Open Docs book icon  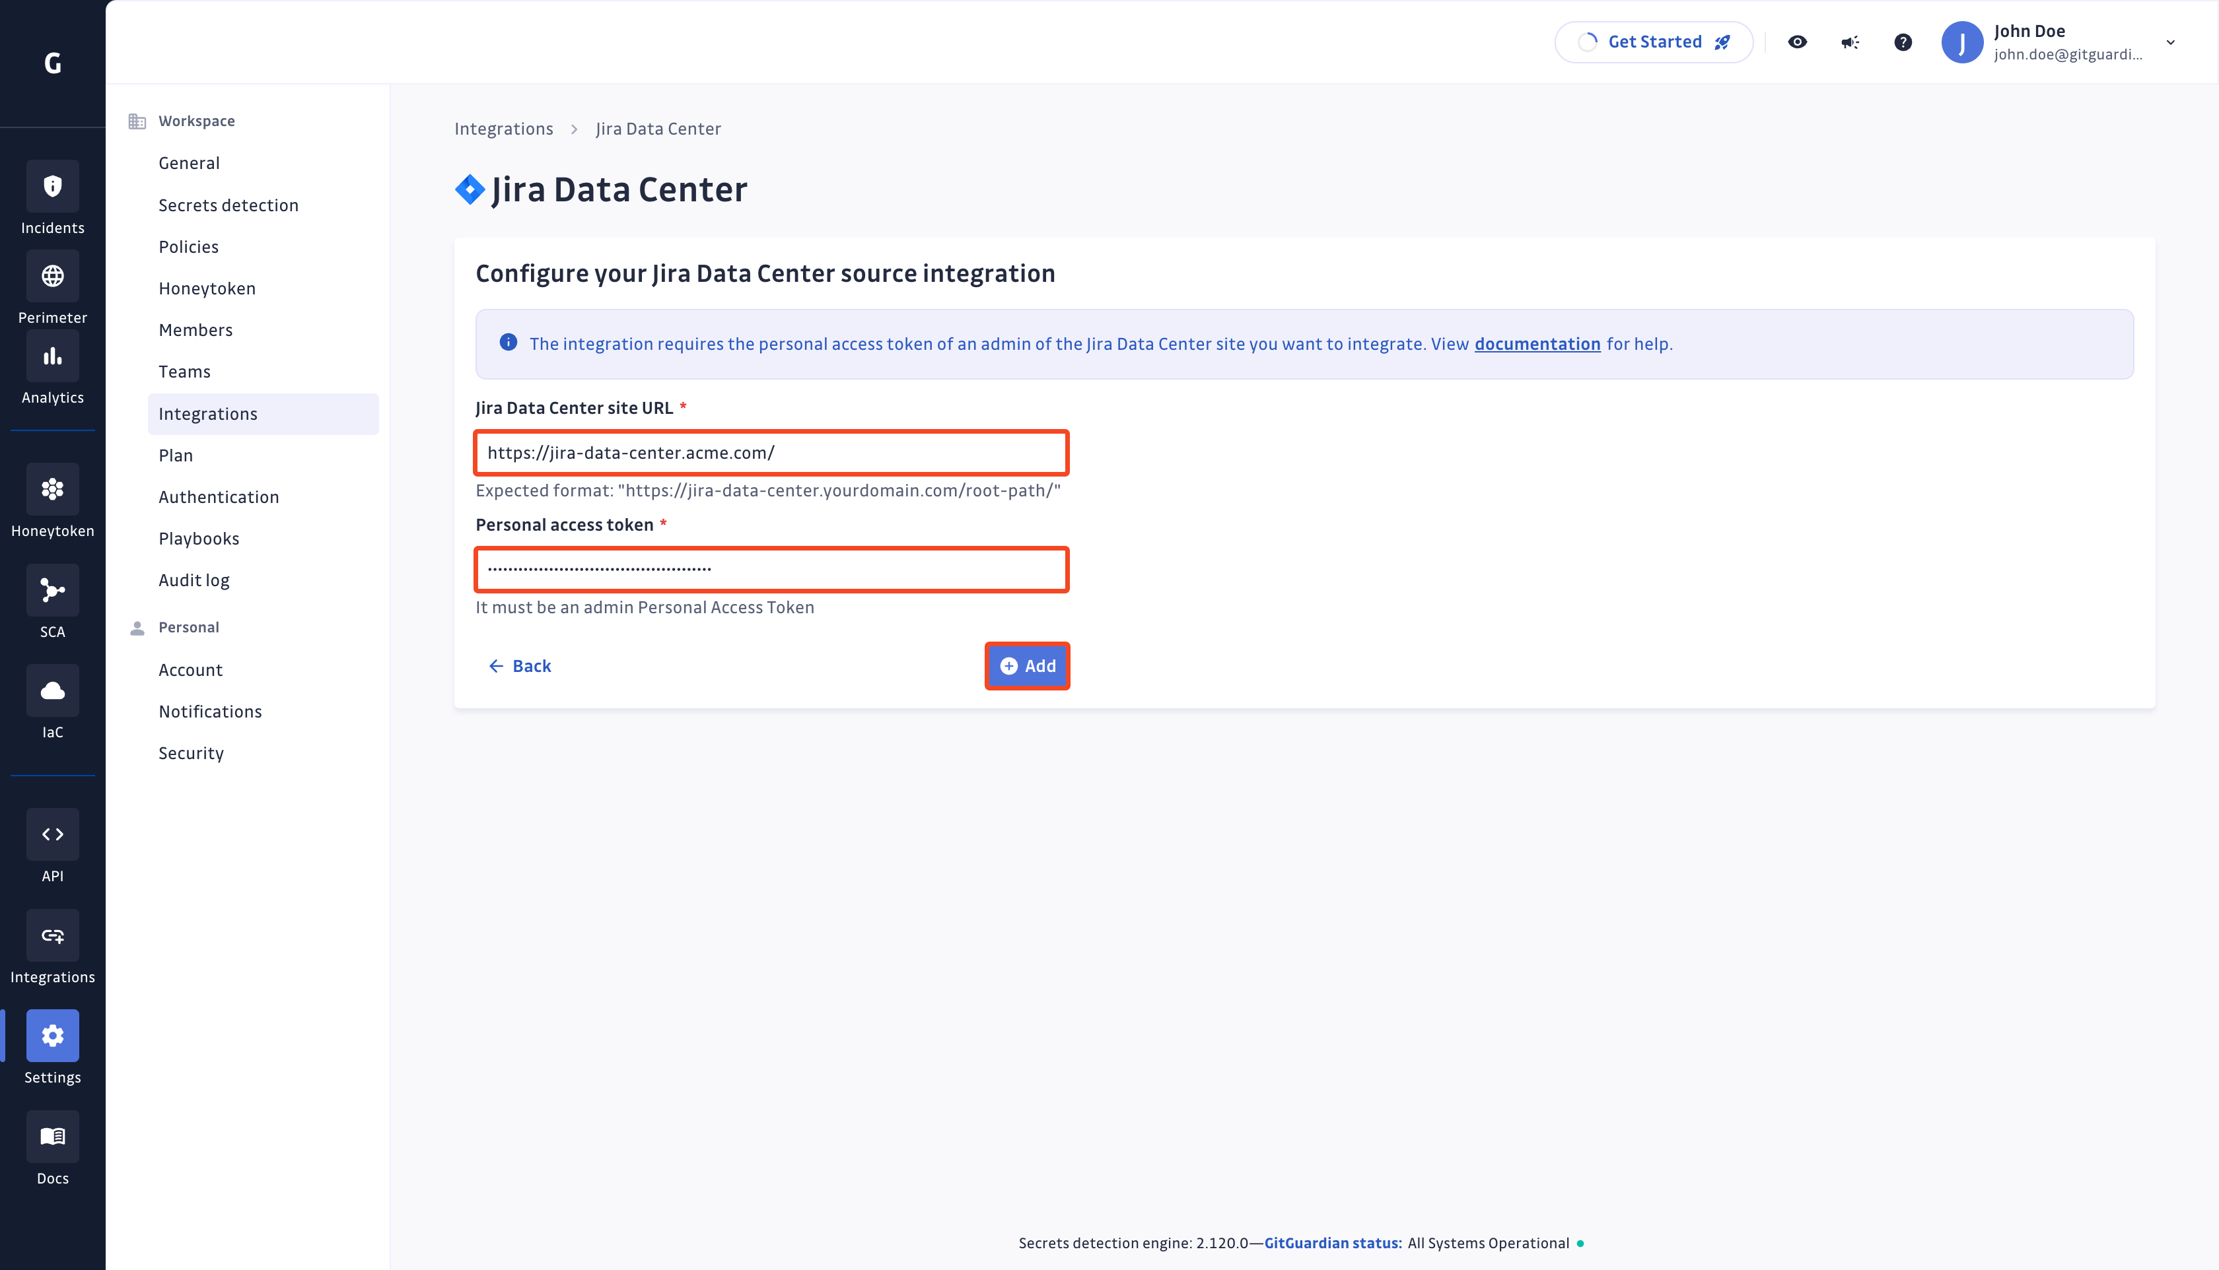tap(52, 1137)
